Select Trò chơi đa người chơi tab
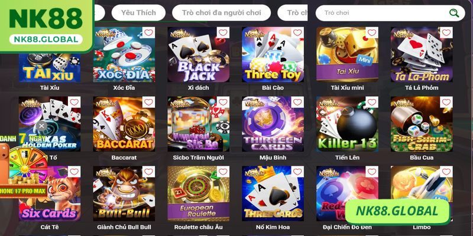 point(221,12)
